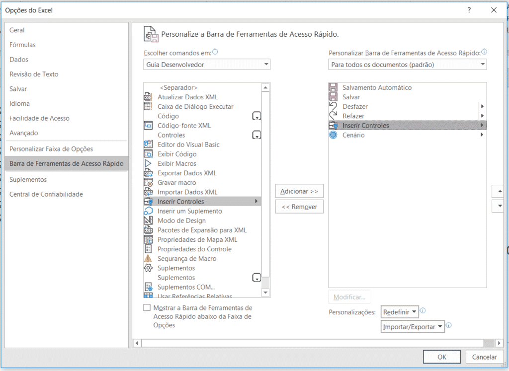Click the Exibir Macros play icon
This screenshot has width=509, height=371.
[x=147, y=163]
